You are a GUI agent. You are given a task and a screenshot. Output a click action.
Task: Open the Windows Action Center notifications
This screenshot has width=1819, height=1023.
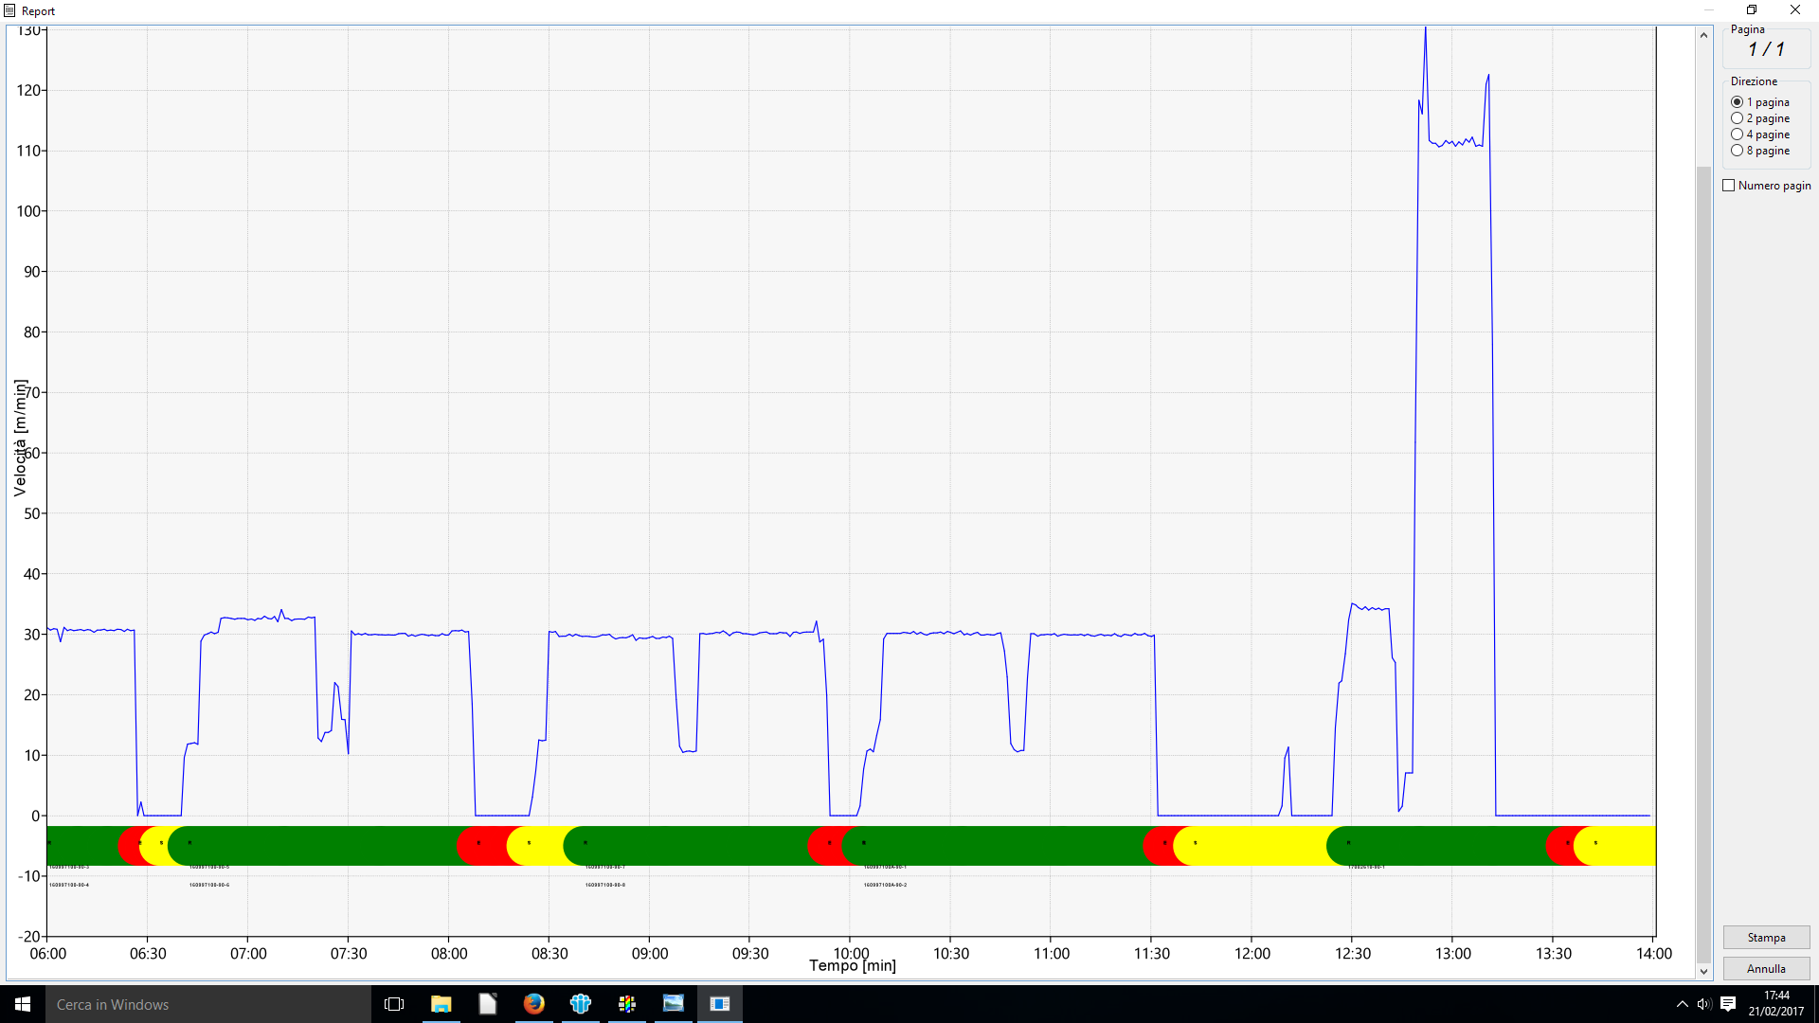[x=1728, y=1004]
